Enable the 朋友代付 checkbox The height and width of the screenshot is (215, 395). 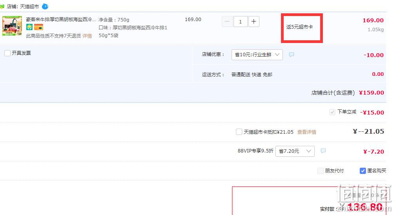(321, 171)
